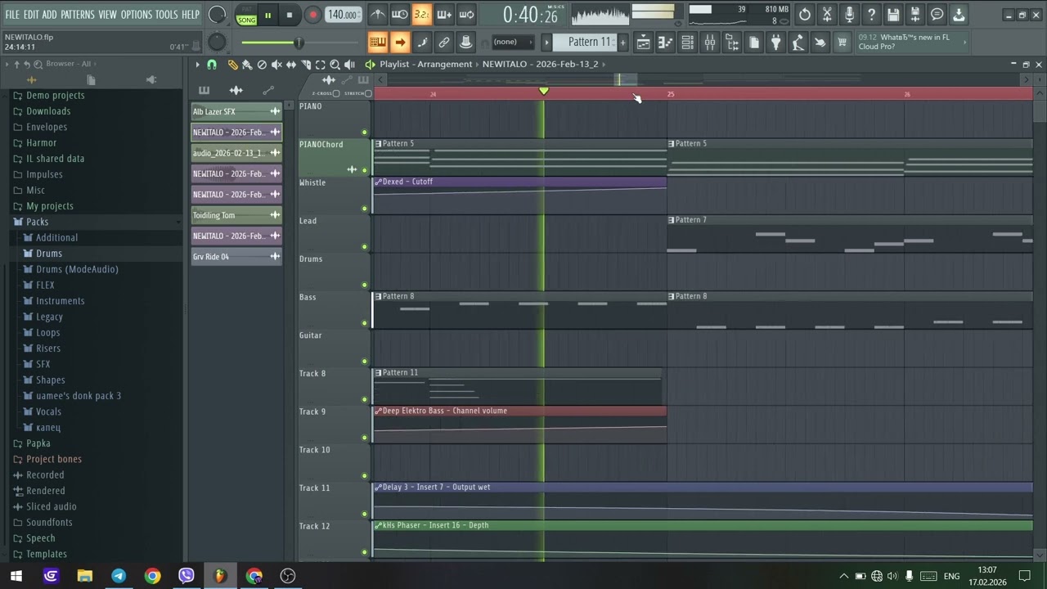Click the microphone one-click recording icon
The height and width of the screenshot is (589, 1047).
[x=849, y=14]
